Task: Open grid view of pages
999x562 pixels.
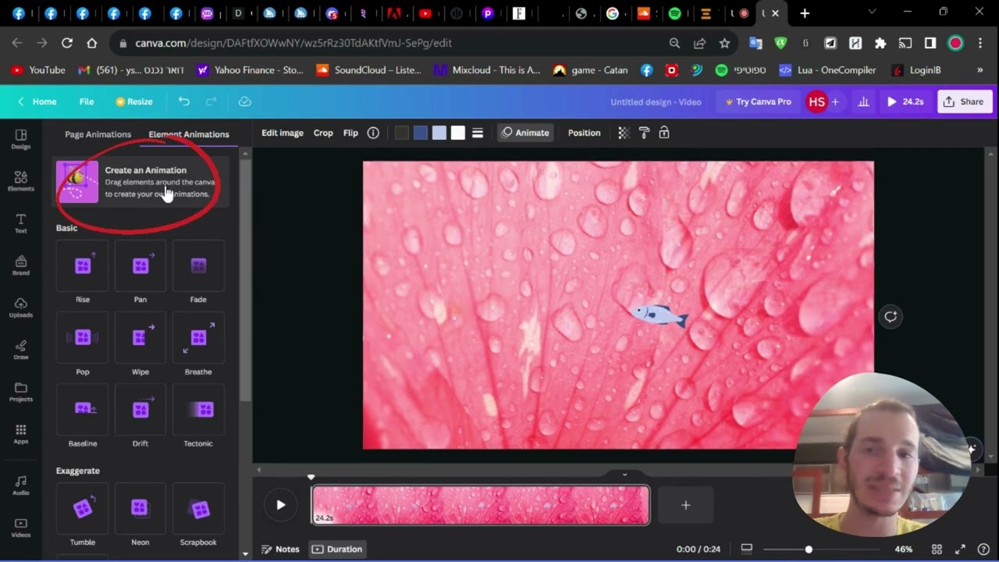Action: pos(937,550)
